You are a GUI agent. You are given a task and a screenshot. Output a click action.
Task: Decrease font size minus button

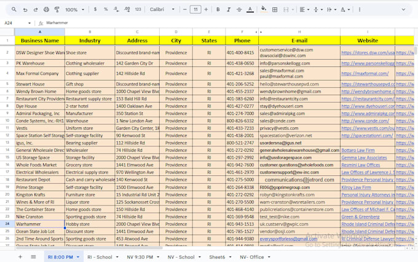pos(185,9)
